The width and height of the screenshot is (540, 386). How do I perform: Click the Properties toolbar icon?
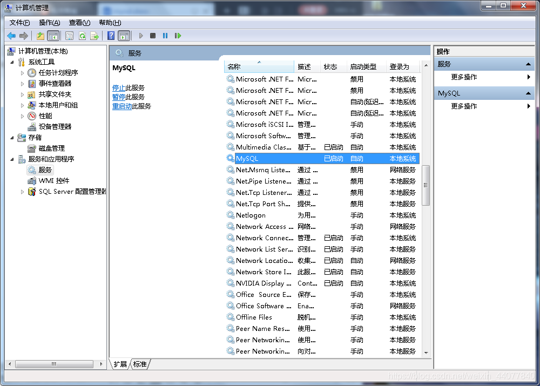pyautogui.click(x=69, y=36)
